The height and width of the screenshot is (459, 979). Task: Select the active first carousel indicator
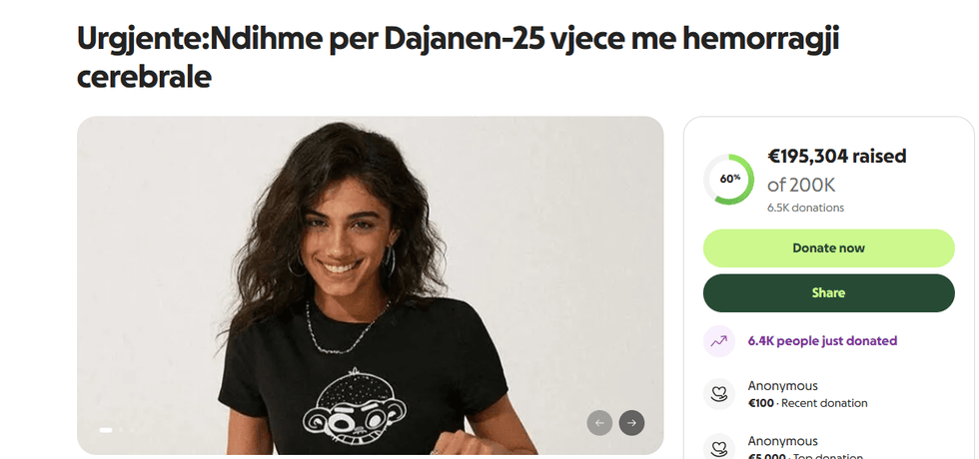click(106, 430)
